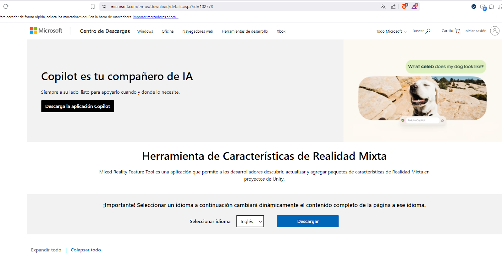The width and height of the screenshot is (502, 258).
Task: Expand the Todo Microsoft menu
Action: point(391,31)
